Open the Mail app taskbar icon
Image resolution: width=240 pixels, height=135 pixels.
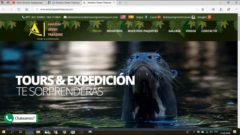click(x=47, y=132)
